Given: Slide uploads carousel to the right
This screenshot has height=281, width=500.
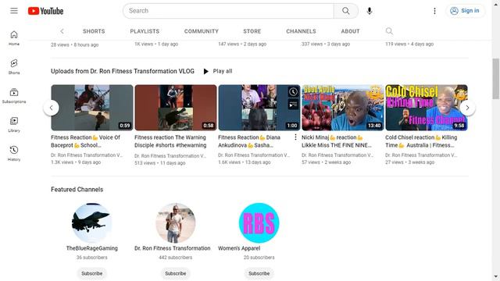Looking at the screenshot, I should 467,108.
